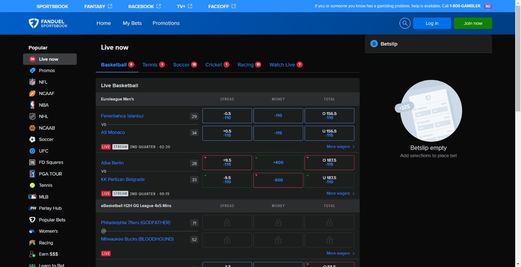Open the Watch Live tab
This screenshot has width=521, height=267.
pyautogui.click(x=286, y=65)
